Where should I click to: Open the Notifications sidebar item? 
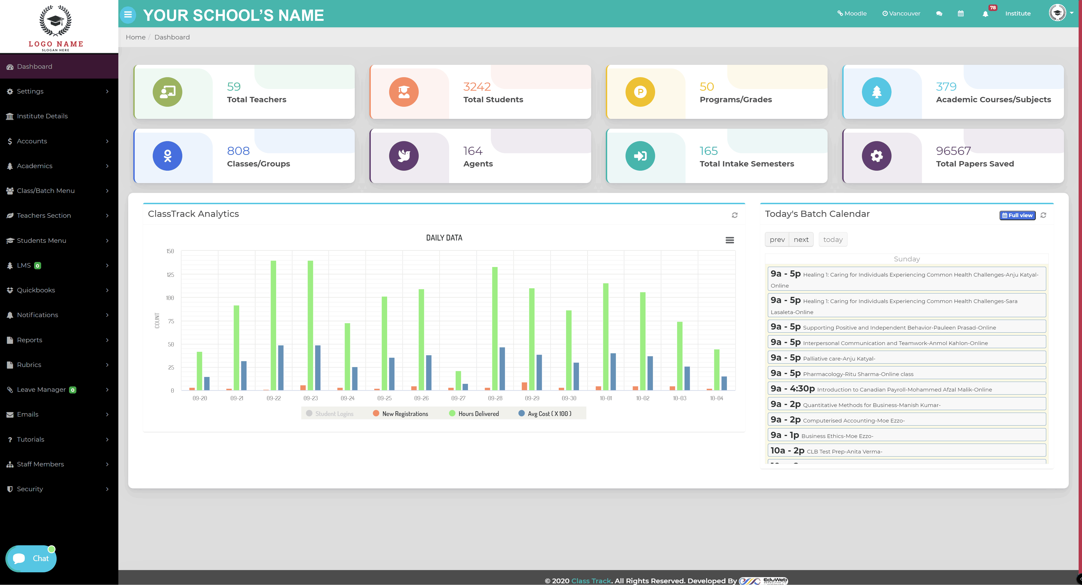point(59,315)
